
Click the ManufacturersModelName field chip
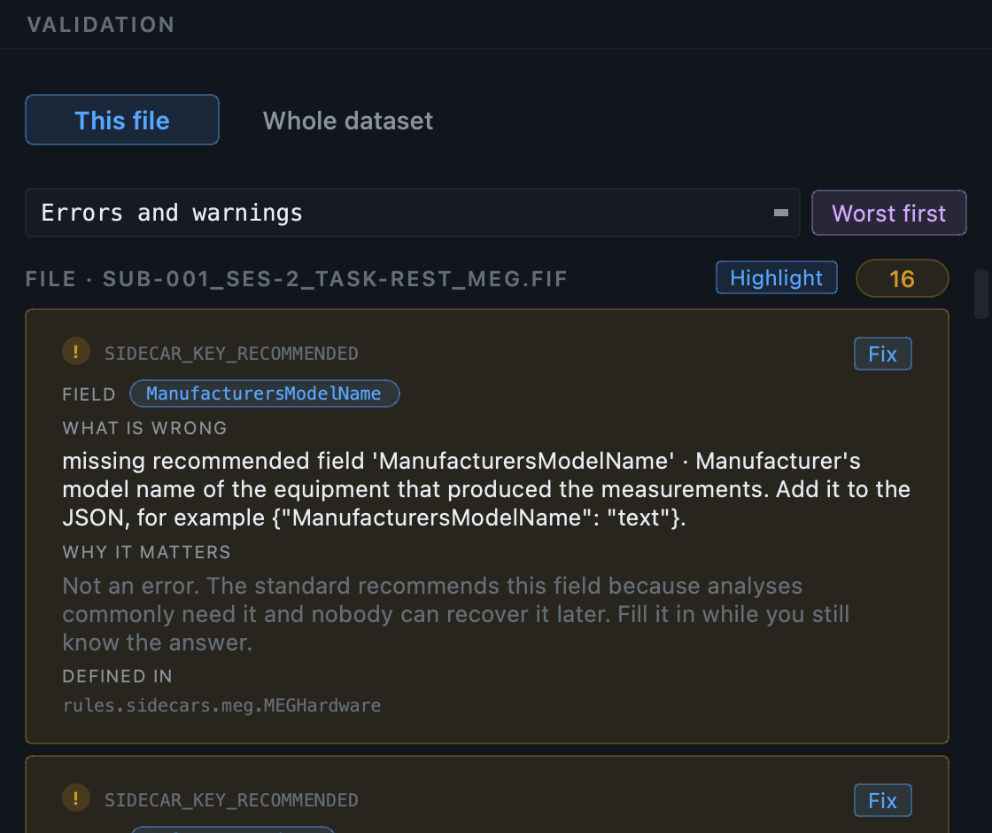(x=265, y=393)
